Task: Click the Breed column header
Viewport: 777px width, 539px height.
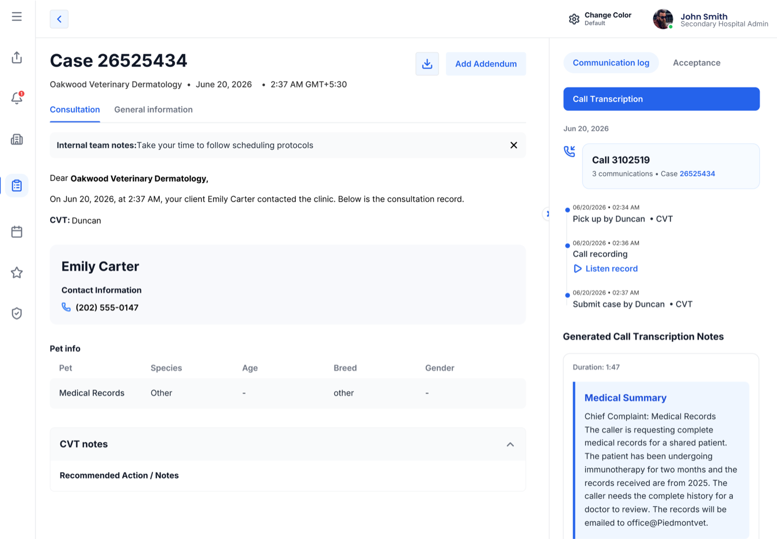Action: (345, 368)
